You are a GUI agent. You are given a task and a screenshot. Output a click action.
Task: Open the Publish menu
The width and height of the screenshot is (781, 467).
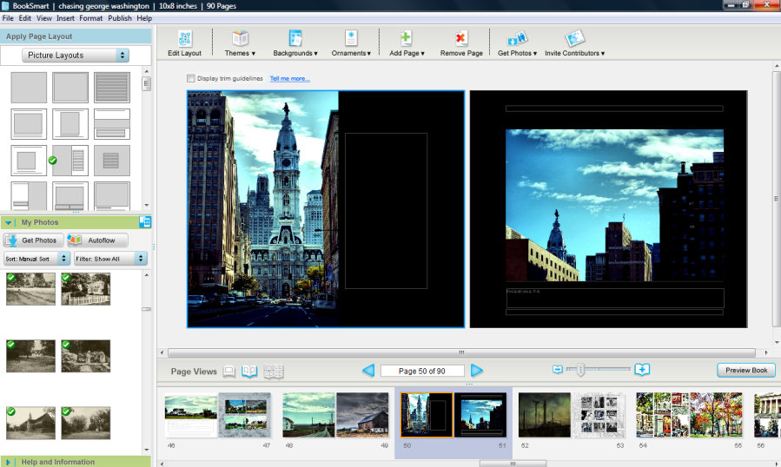coord(120,18)
